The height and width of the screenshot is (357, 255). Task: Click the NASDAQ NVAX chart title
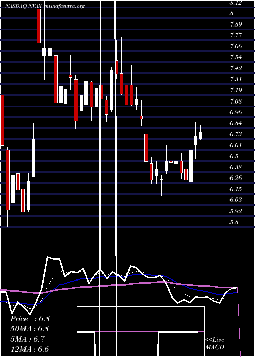(23, 6)
